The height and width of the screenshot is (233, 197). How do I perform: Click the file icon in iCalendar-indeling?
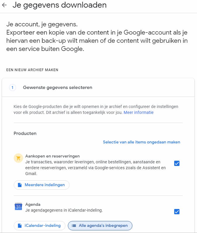pos(20,226)
